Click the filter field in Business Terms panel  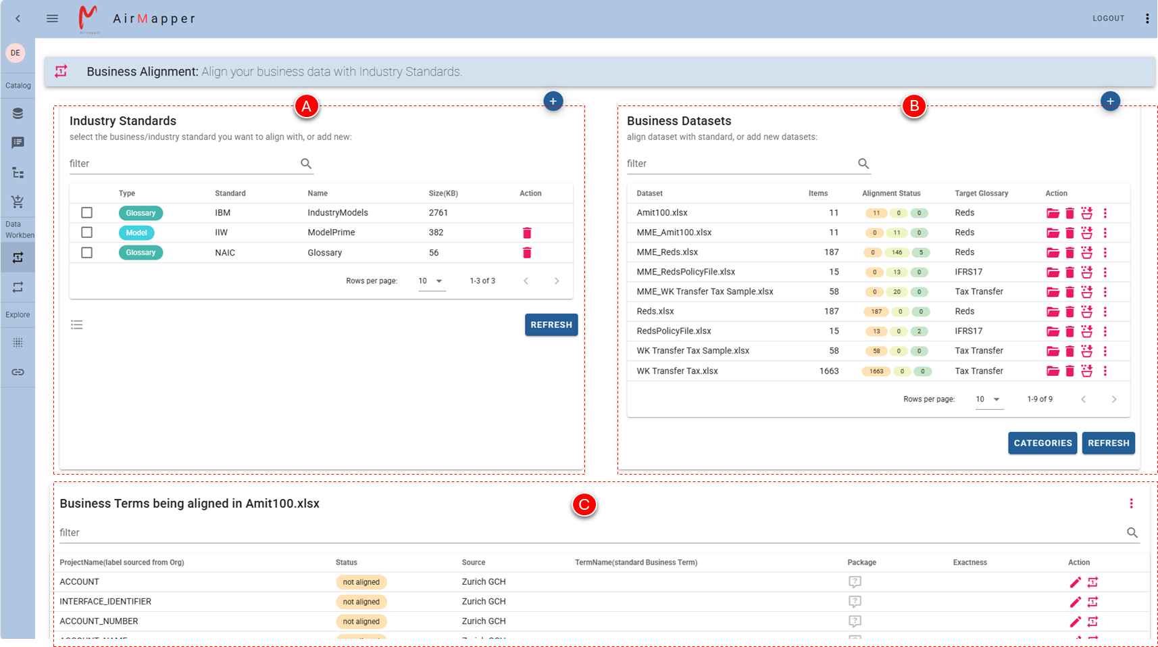[x=338, y=532]
